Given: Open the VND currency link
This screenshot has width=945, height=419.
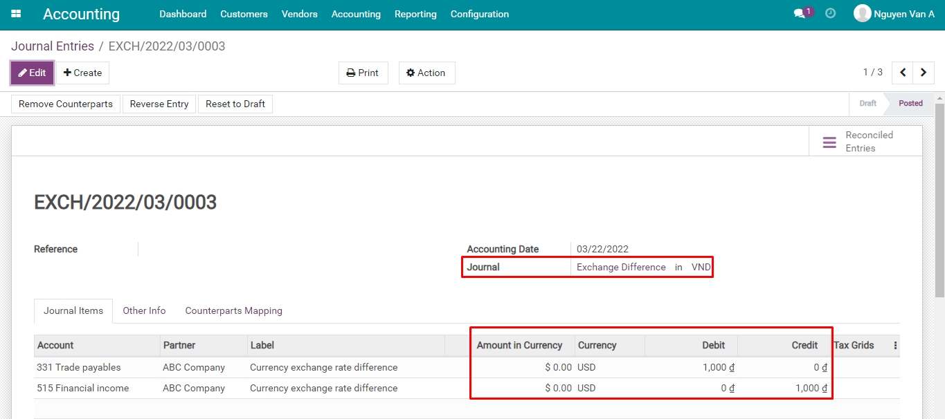Looking at the screenshot, I should (x=701, y=267).
